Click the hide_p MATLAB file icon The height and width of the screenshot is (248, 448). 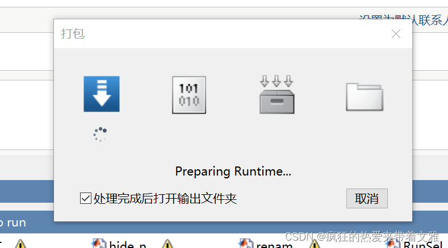(x=99, y=244)
